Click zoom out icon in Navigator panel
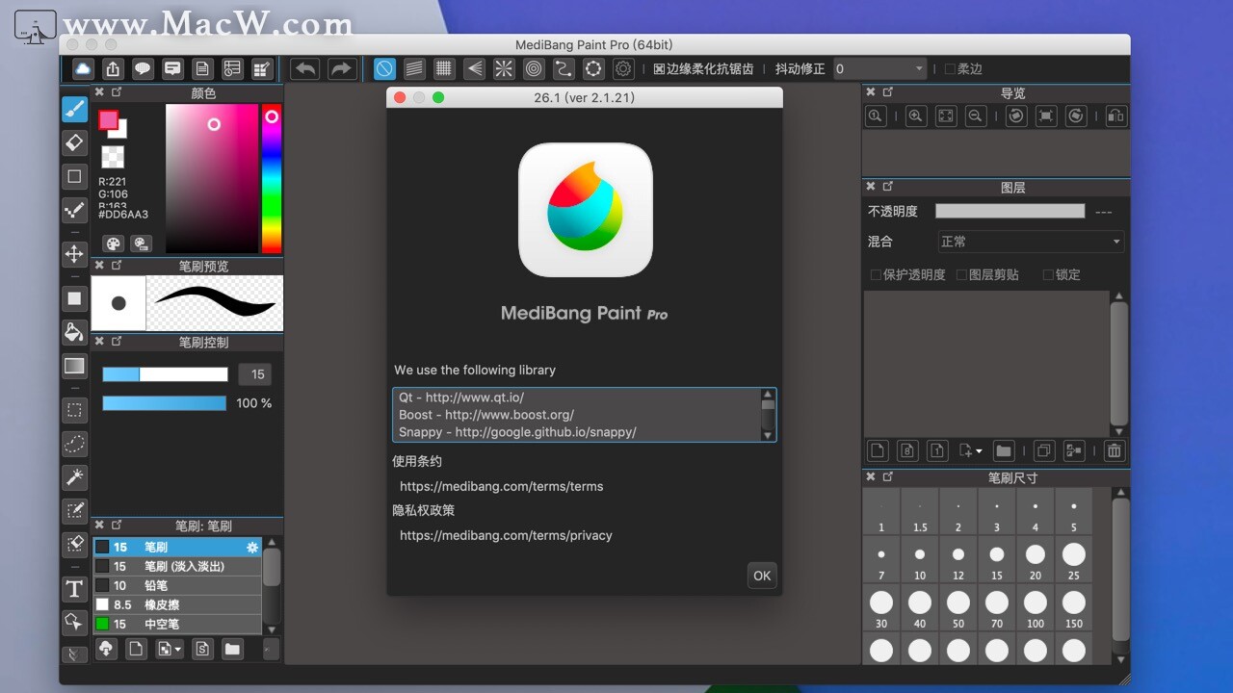The width and height of the screenshot is (1233, 693). pyautogui.click(x=976, y=115)
